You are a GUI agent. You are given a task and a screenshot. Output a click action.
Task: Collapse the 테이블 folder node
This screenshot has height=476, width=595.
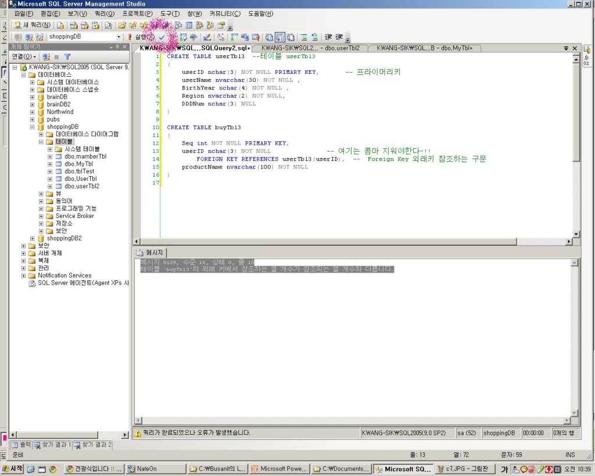[41, 142]
